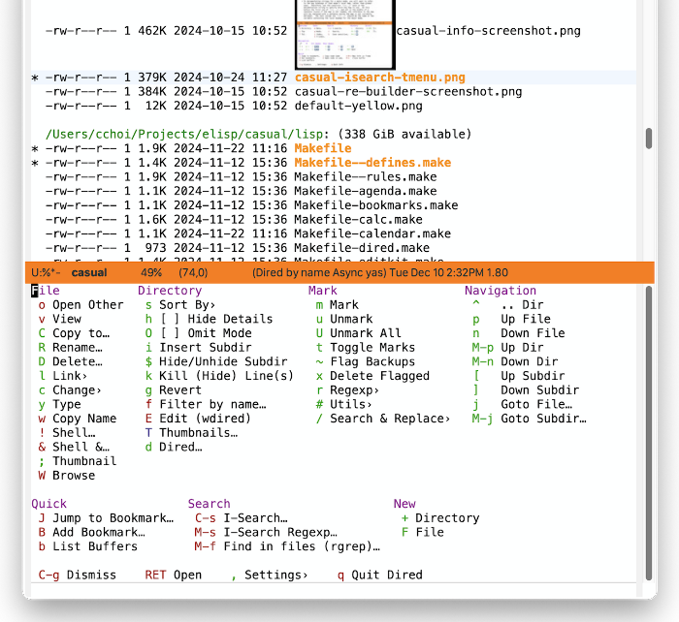679x622 pixels.
Task: Click Makefile-calendar.make entry
Action: pyautogui.click(x=372, y=234)
